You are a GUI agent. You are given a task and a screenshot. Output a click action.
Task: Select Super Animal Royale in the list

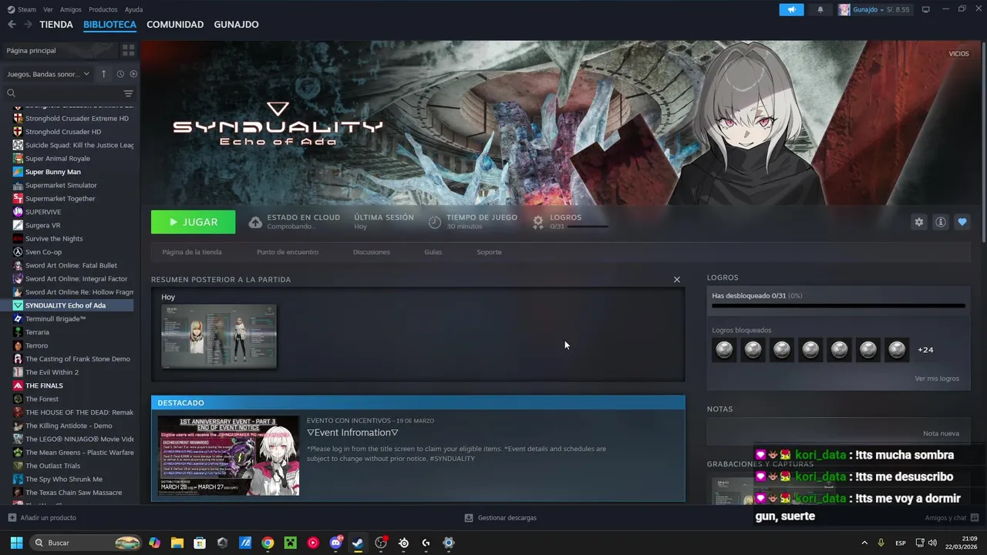click(x=58, y=159)
